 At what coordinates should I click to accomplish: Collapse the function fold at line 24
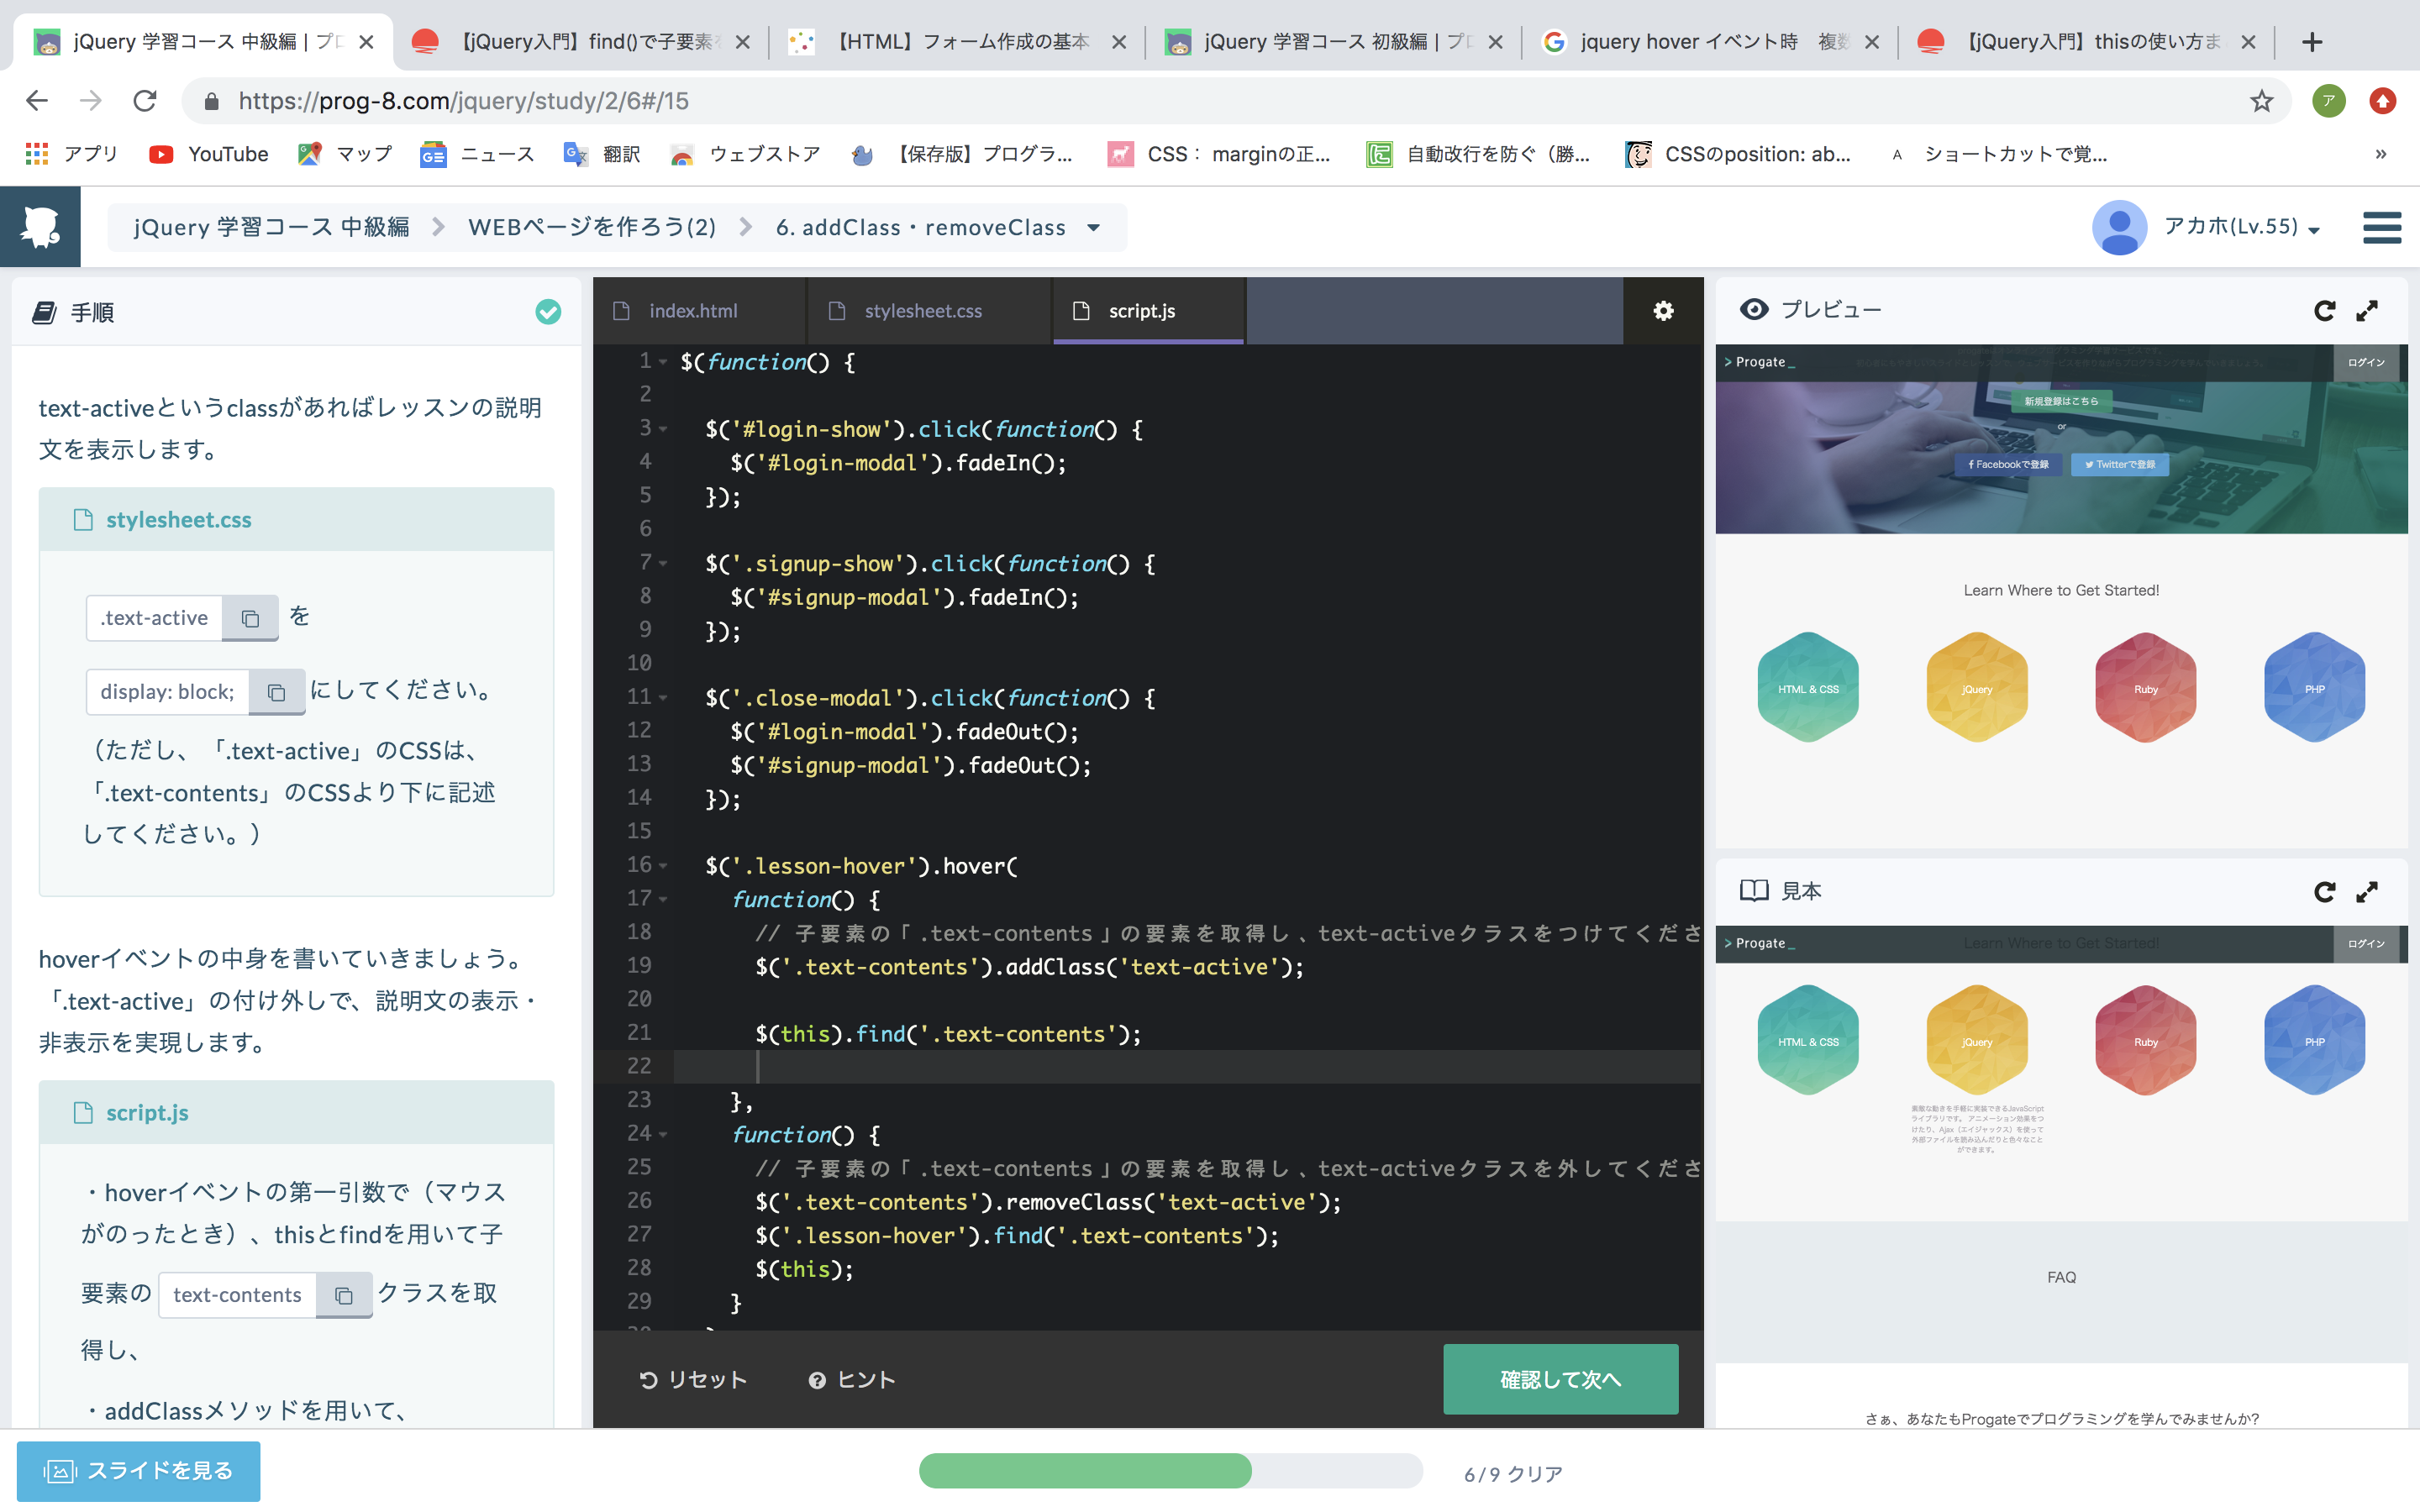tap(663, 1135)
